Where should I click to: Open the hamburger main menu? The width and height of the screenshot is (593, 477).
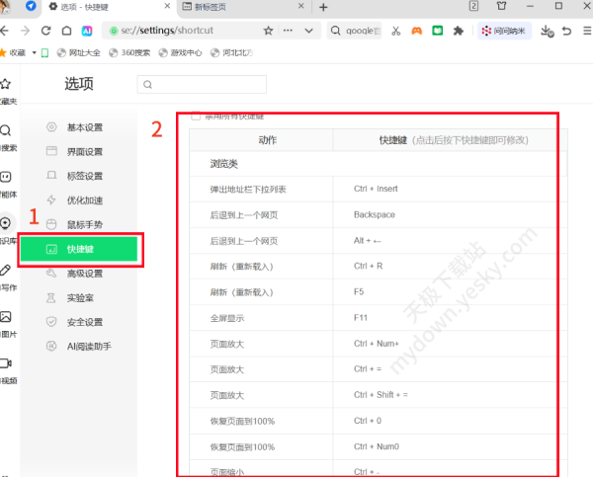(x=584, y=31)
